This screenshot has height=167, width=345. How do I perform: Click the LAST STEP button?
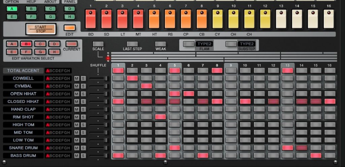click(132, 44)
